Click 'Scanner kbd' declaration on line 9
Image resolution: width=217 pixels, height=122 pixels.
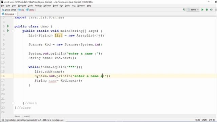40,44
